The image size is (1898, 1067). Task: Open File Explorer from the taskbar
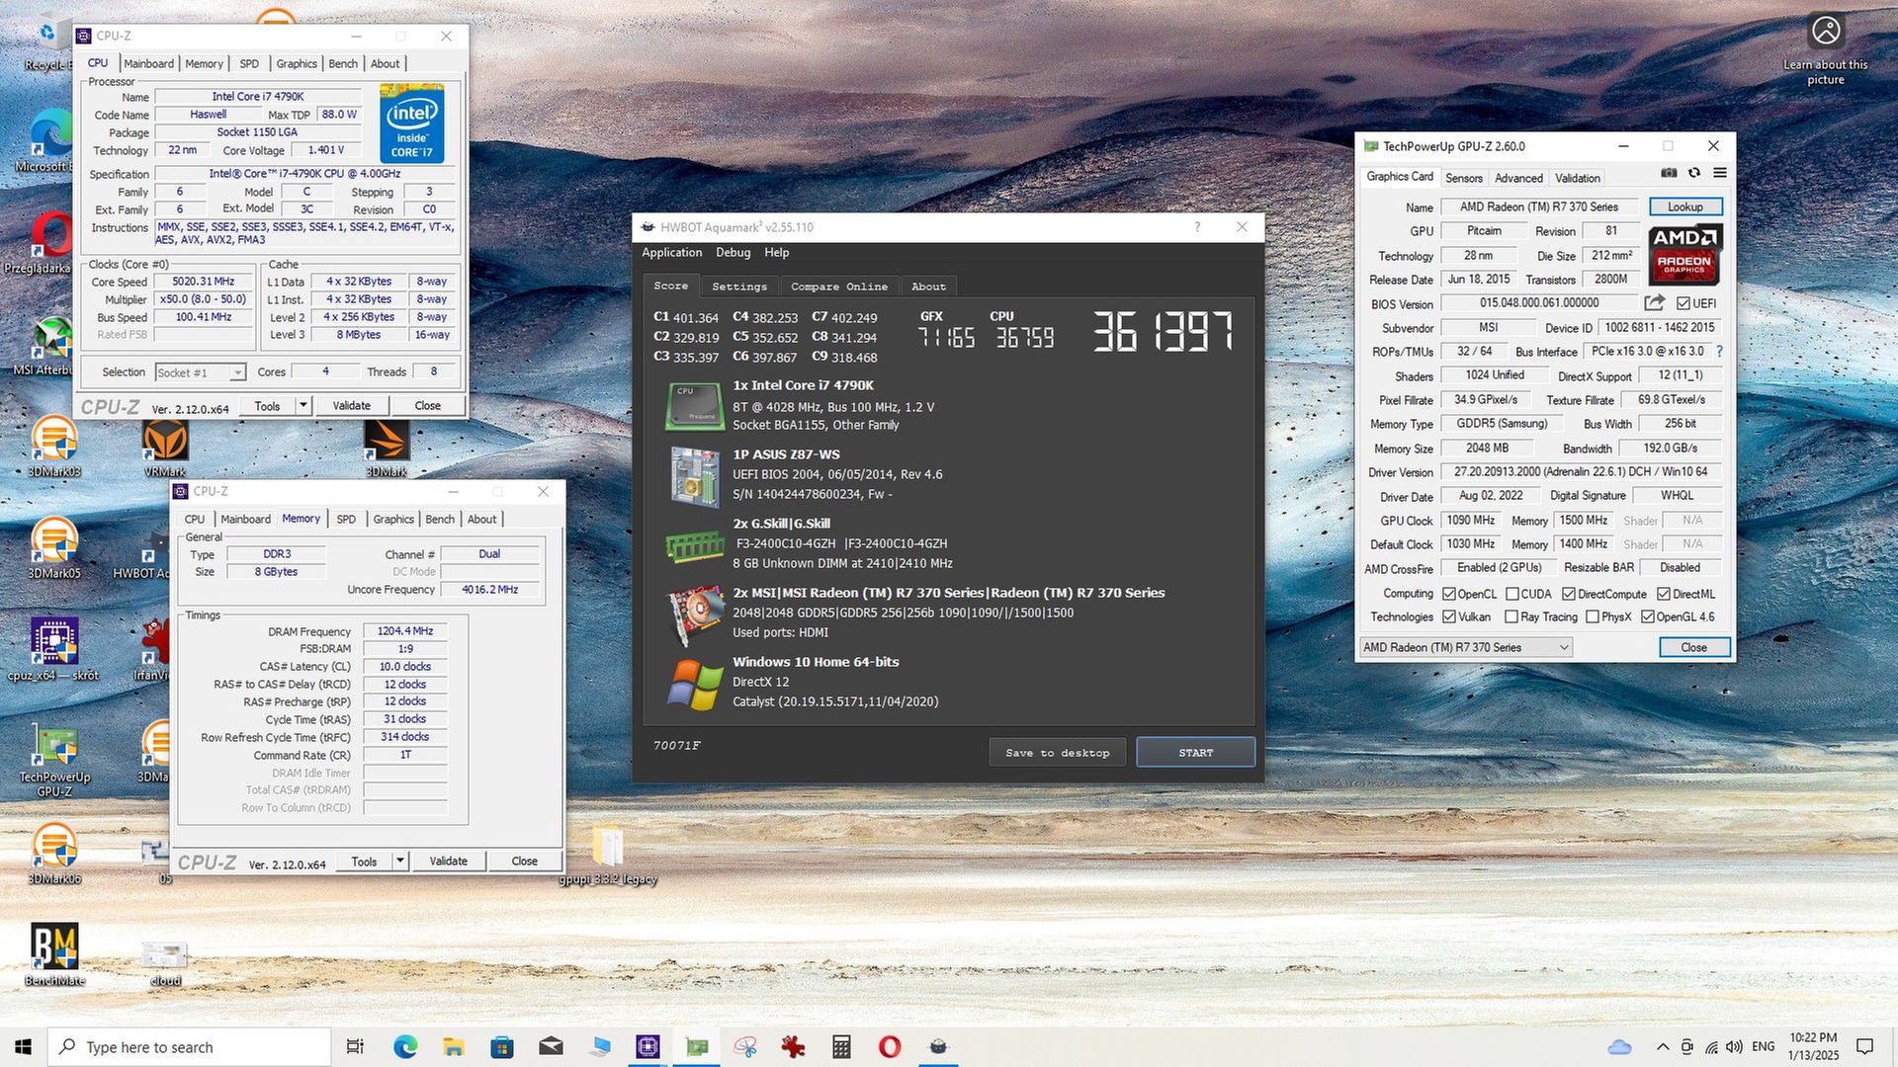click(454, 1046)
